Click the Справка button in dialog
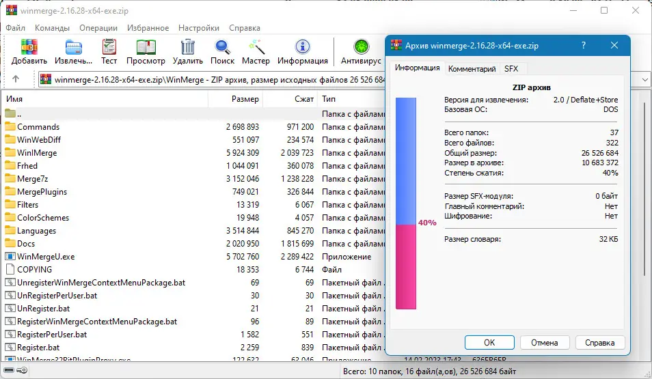The height and width of the screenshot is (379, 652). [599, 342]
